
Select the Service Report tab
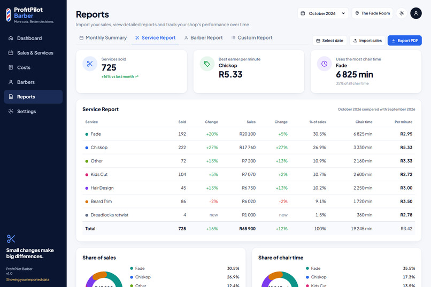[155, 37]
